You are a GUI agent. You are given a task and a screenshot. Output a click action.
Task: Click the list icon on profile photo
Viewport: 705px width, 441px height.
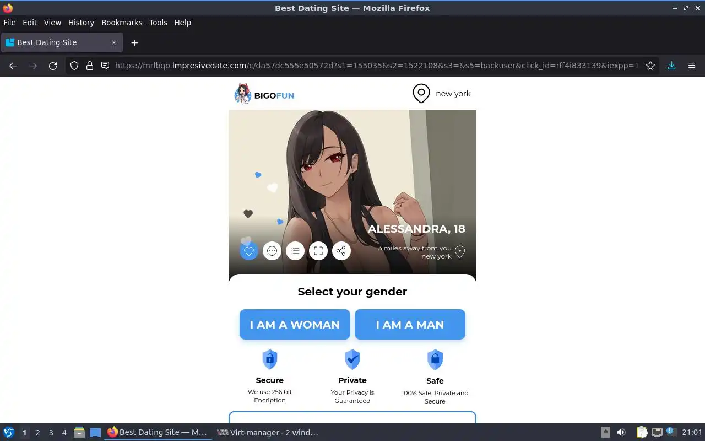[x=295, y=251]
